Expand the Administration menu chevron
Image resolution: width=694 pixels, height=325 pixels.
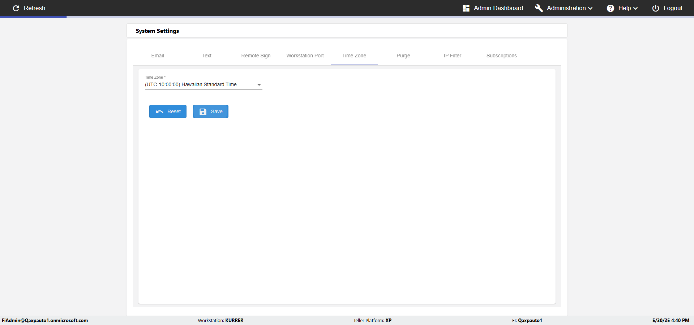click(x=590, y=8)
